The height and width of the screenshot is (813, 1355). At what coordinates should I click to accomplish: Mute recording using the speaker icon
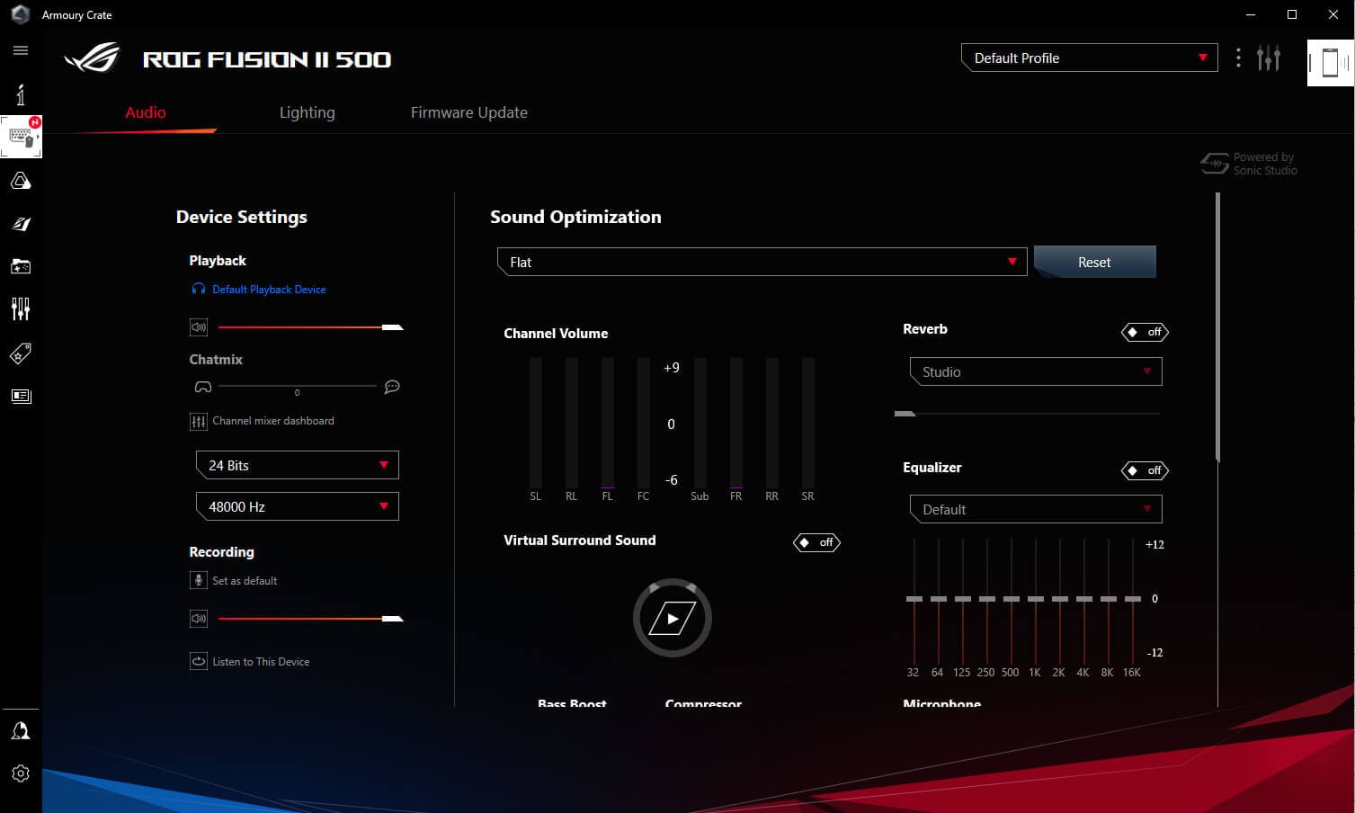pyautogui.click(x=199, y=619)
